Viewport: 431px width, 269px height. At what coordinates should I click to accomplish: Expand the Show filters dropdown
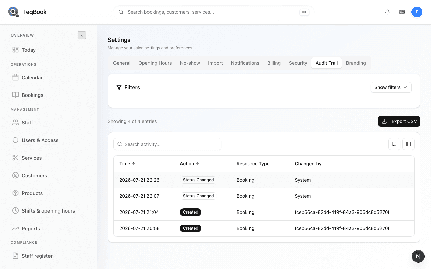coord(391,87)
